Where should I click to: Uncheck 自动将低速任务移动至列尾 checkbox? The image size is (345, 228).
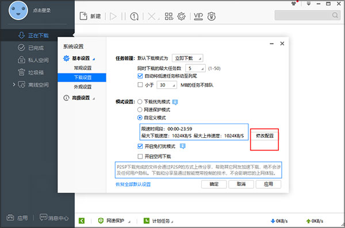pos(140,76)
